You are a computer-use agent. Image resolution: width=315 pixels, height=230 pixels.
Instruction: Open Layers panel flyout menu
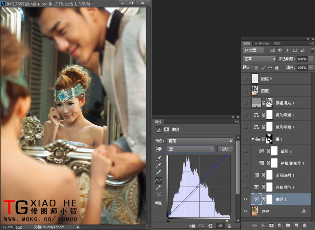pyautogui.click(x=312, y=44)
